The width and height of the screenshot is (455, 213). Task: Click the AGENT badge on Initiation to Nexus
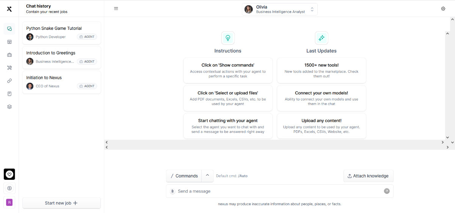tap(87, 86)
